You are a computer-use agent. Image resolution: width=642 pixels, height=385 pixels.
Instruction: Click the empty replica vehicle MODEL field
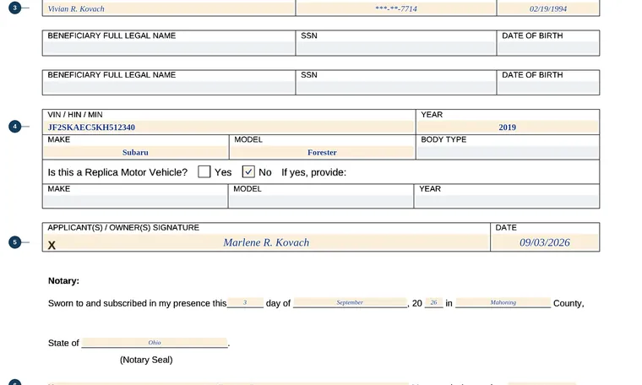[x=321, y=201]
